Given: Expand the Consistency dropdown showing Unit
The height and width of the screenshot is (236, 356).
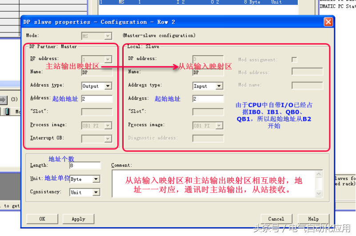Looking at the screenshot, I should (x=96, y=192).
